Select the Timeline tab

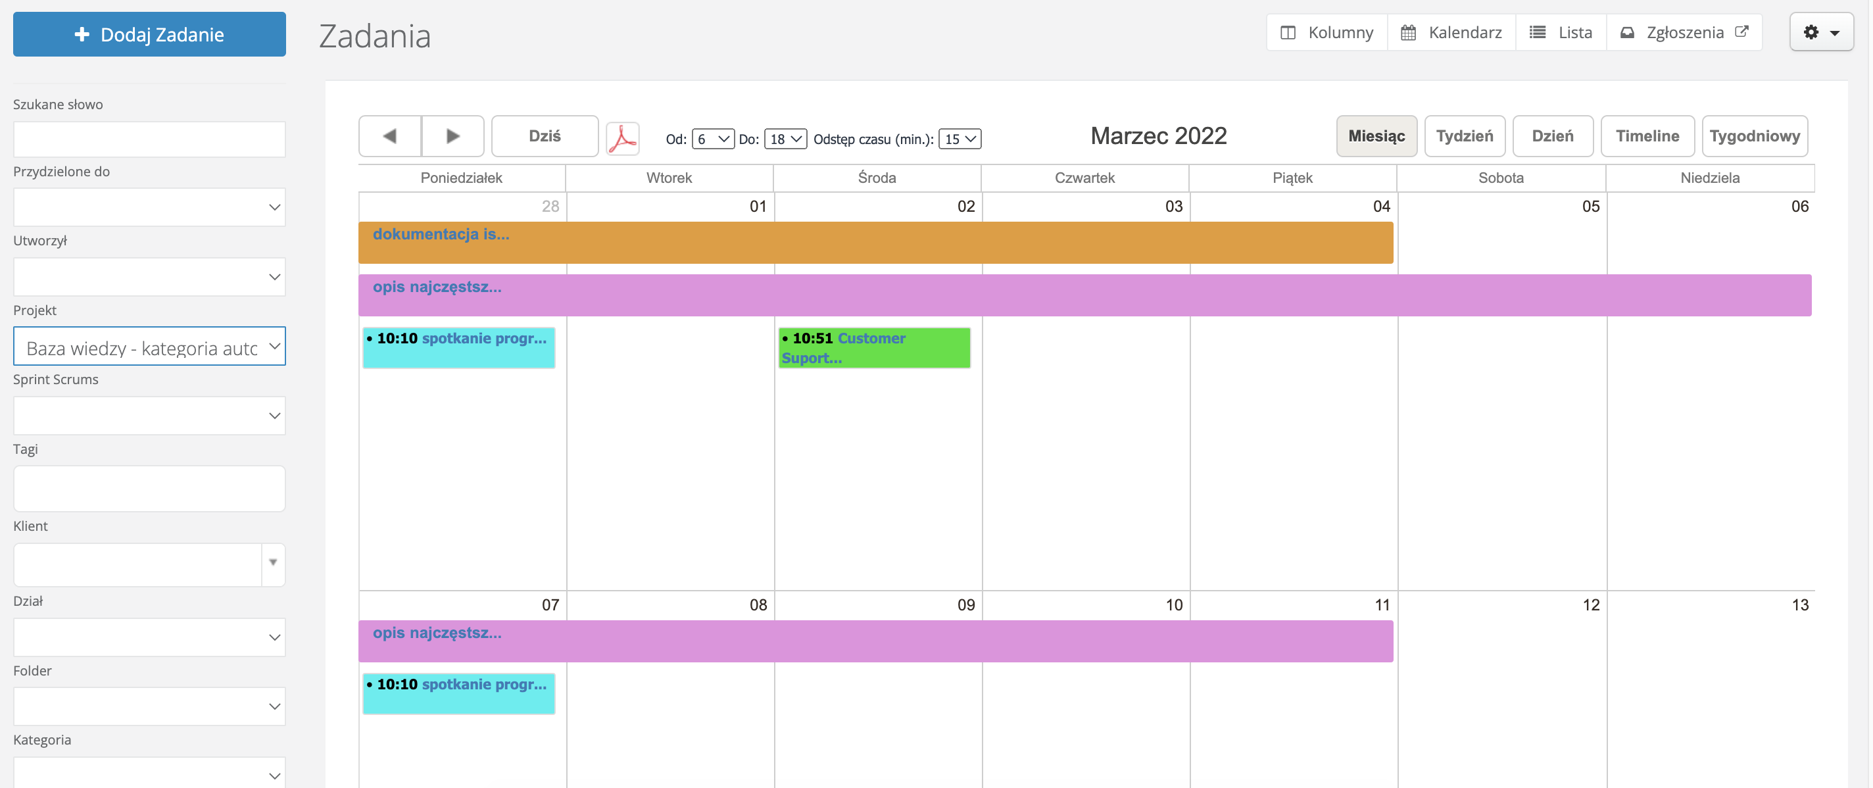pyautogui.click(x=1646, y=136)
